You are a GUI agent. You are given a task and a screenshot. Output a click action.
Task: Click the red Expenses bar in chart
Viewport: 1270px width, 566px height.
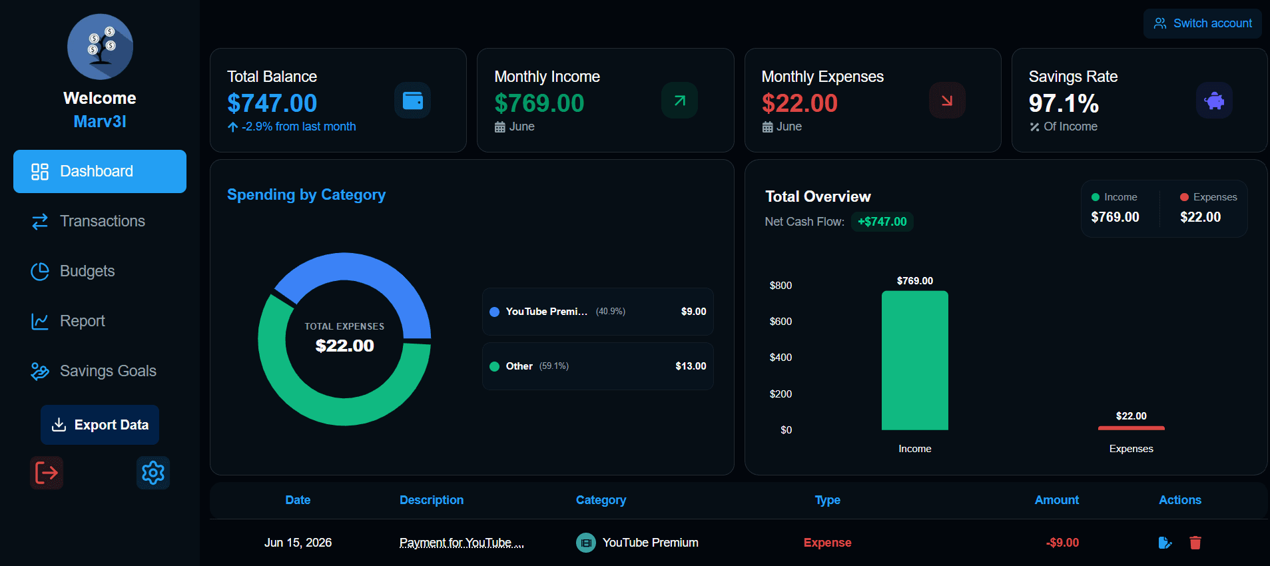[1131, 428]
